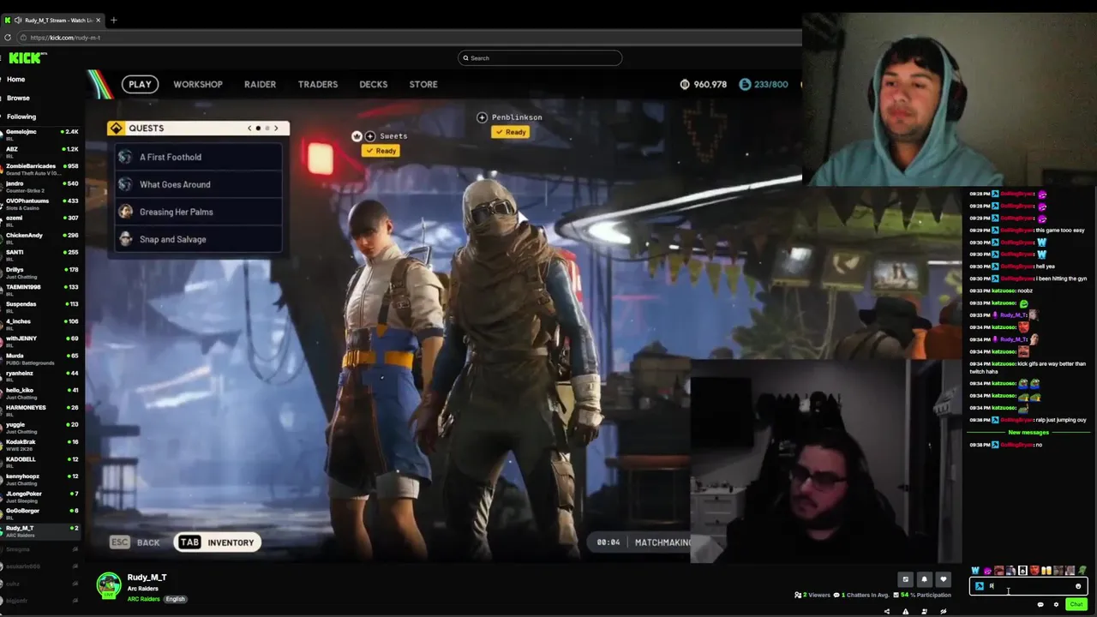Insert the W emote from quick emotes
This screenshot has width=1097, height=617.
point(975,571)
